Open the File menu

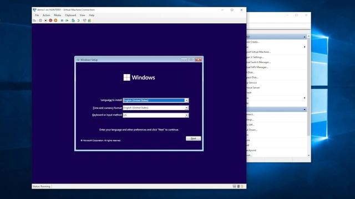37,15
